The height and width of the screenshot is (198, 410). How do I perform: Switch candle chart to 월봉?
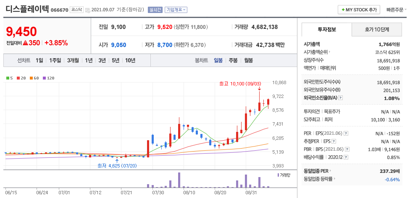point(249,60)
